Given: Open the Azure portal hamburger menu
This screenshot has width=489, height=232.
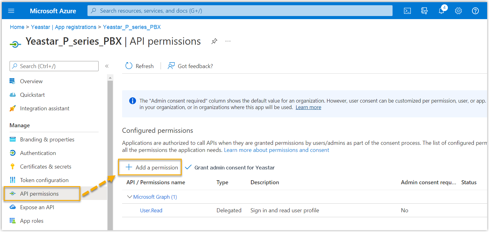Looking at the screenshot, I should [x=11, y=11].
